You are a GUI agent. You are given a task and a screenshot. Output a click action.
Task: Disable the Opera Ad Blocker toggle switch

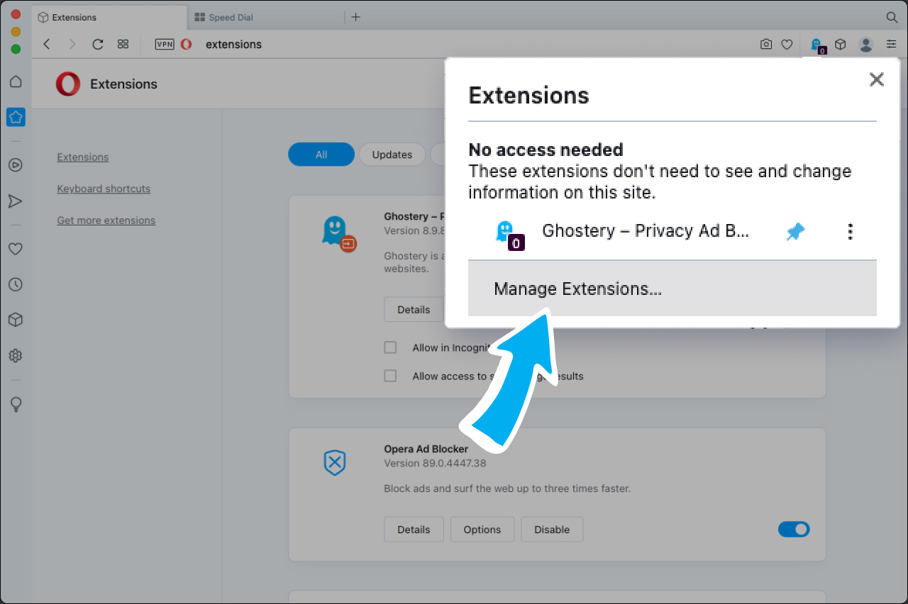point(794,529)
